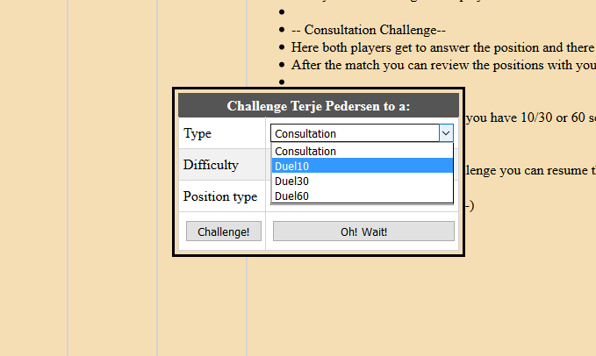Viewport: 596px width, 356px height.
Task: Click the Type combo box field
Action: 362,133
